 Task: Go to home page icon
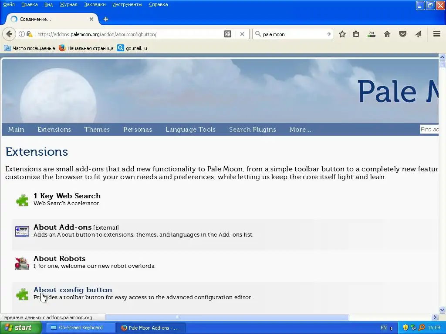click(x=387, y=34)
